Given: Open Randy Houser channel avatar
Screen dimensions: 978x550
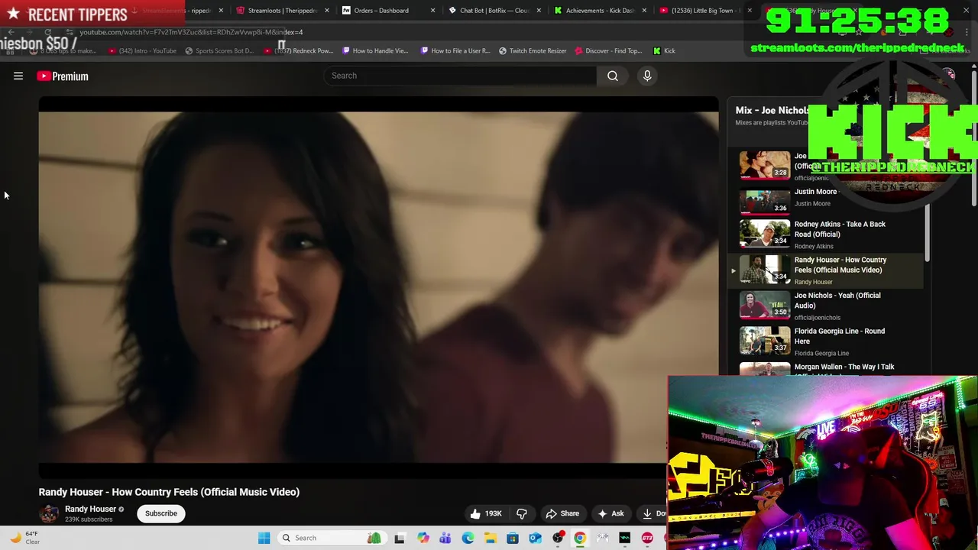Looking at the screenshot, I should (49, 513).
